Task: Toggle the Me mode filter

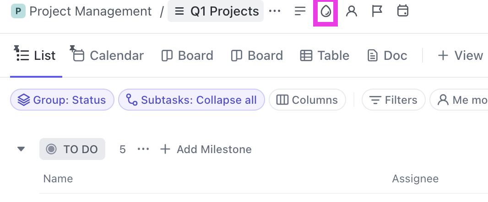Action: [459, 100]
